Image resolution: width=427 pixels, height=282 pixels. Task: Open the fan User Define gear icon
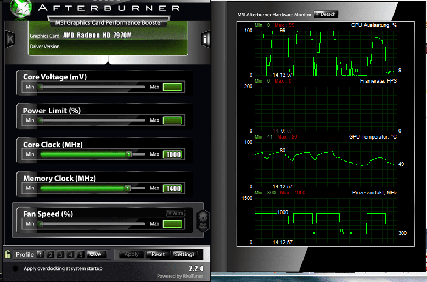[203, 221]
